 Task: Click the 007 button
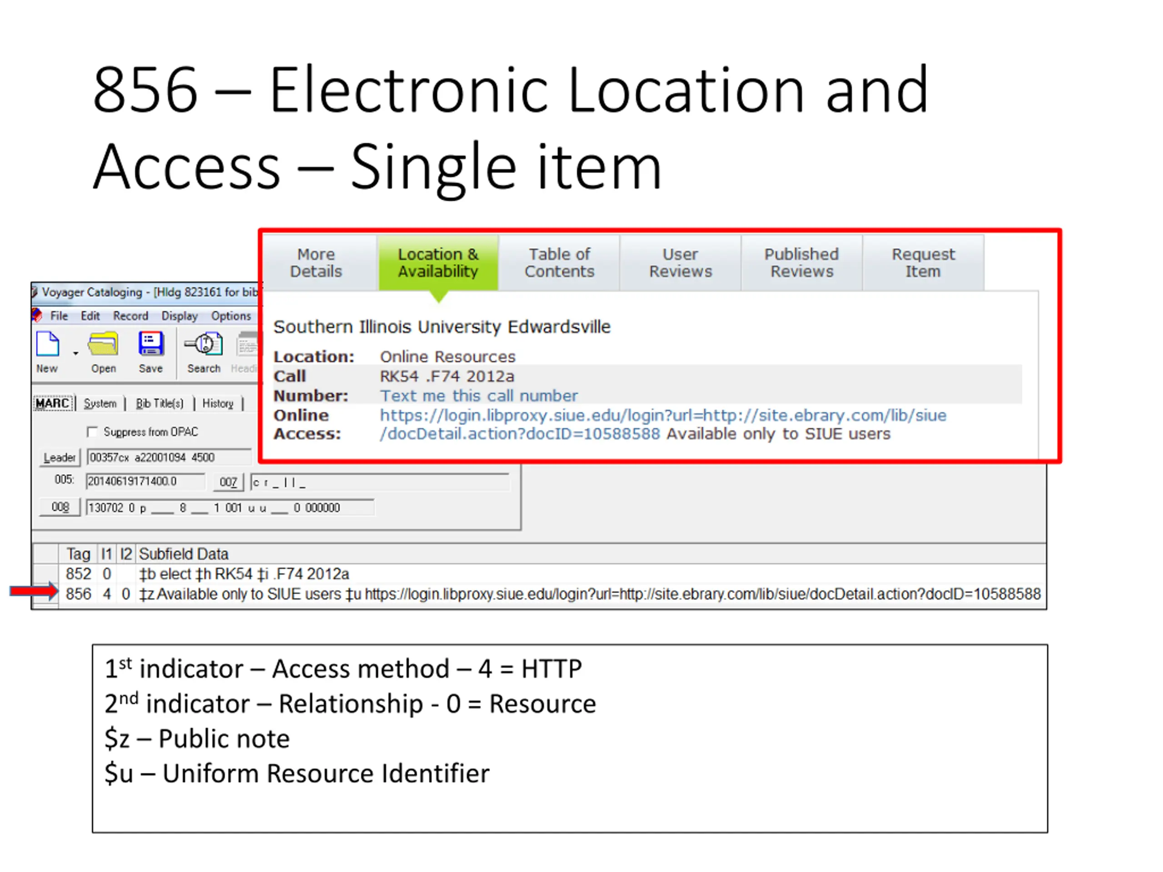tap(228, 482)
